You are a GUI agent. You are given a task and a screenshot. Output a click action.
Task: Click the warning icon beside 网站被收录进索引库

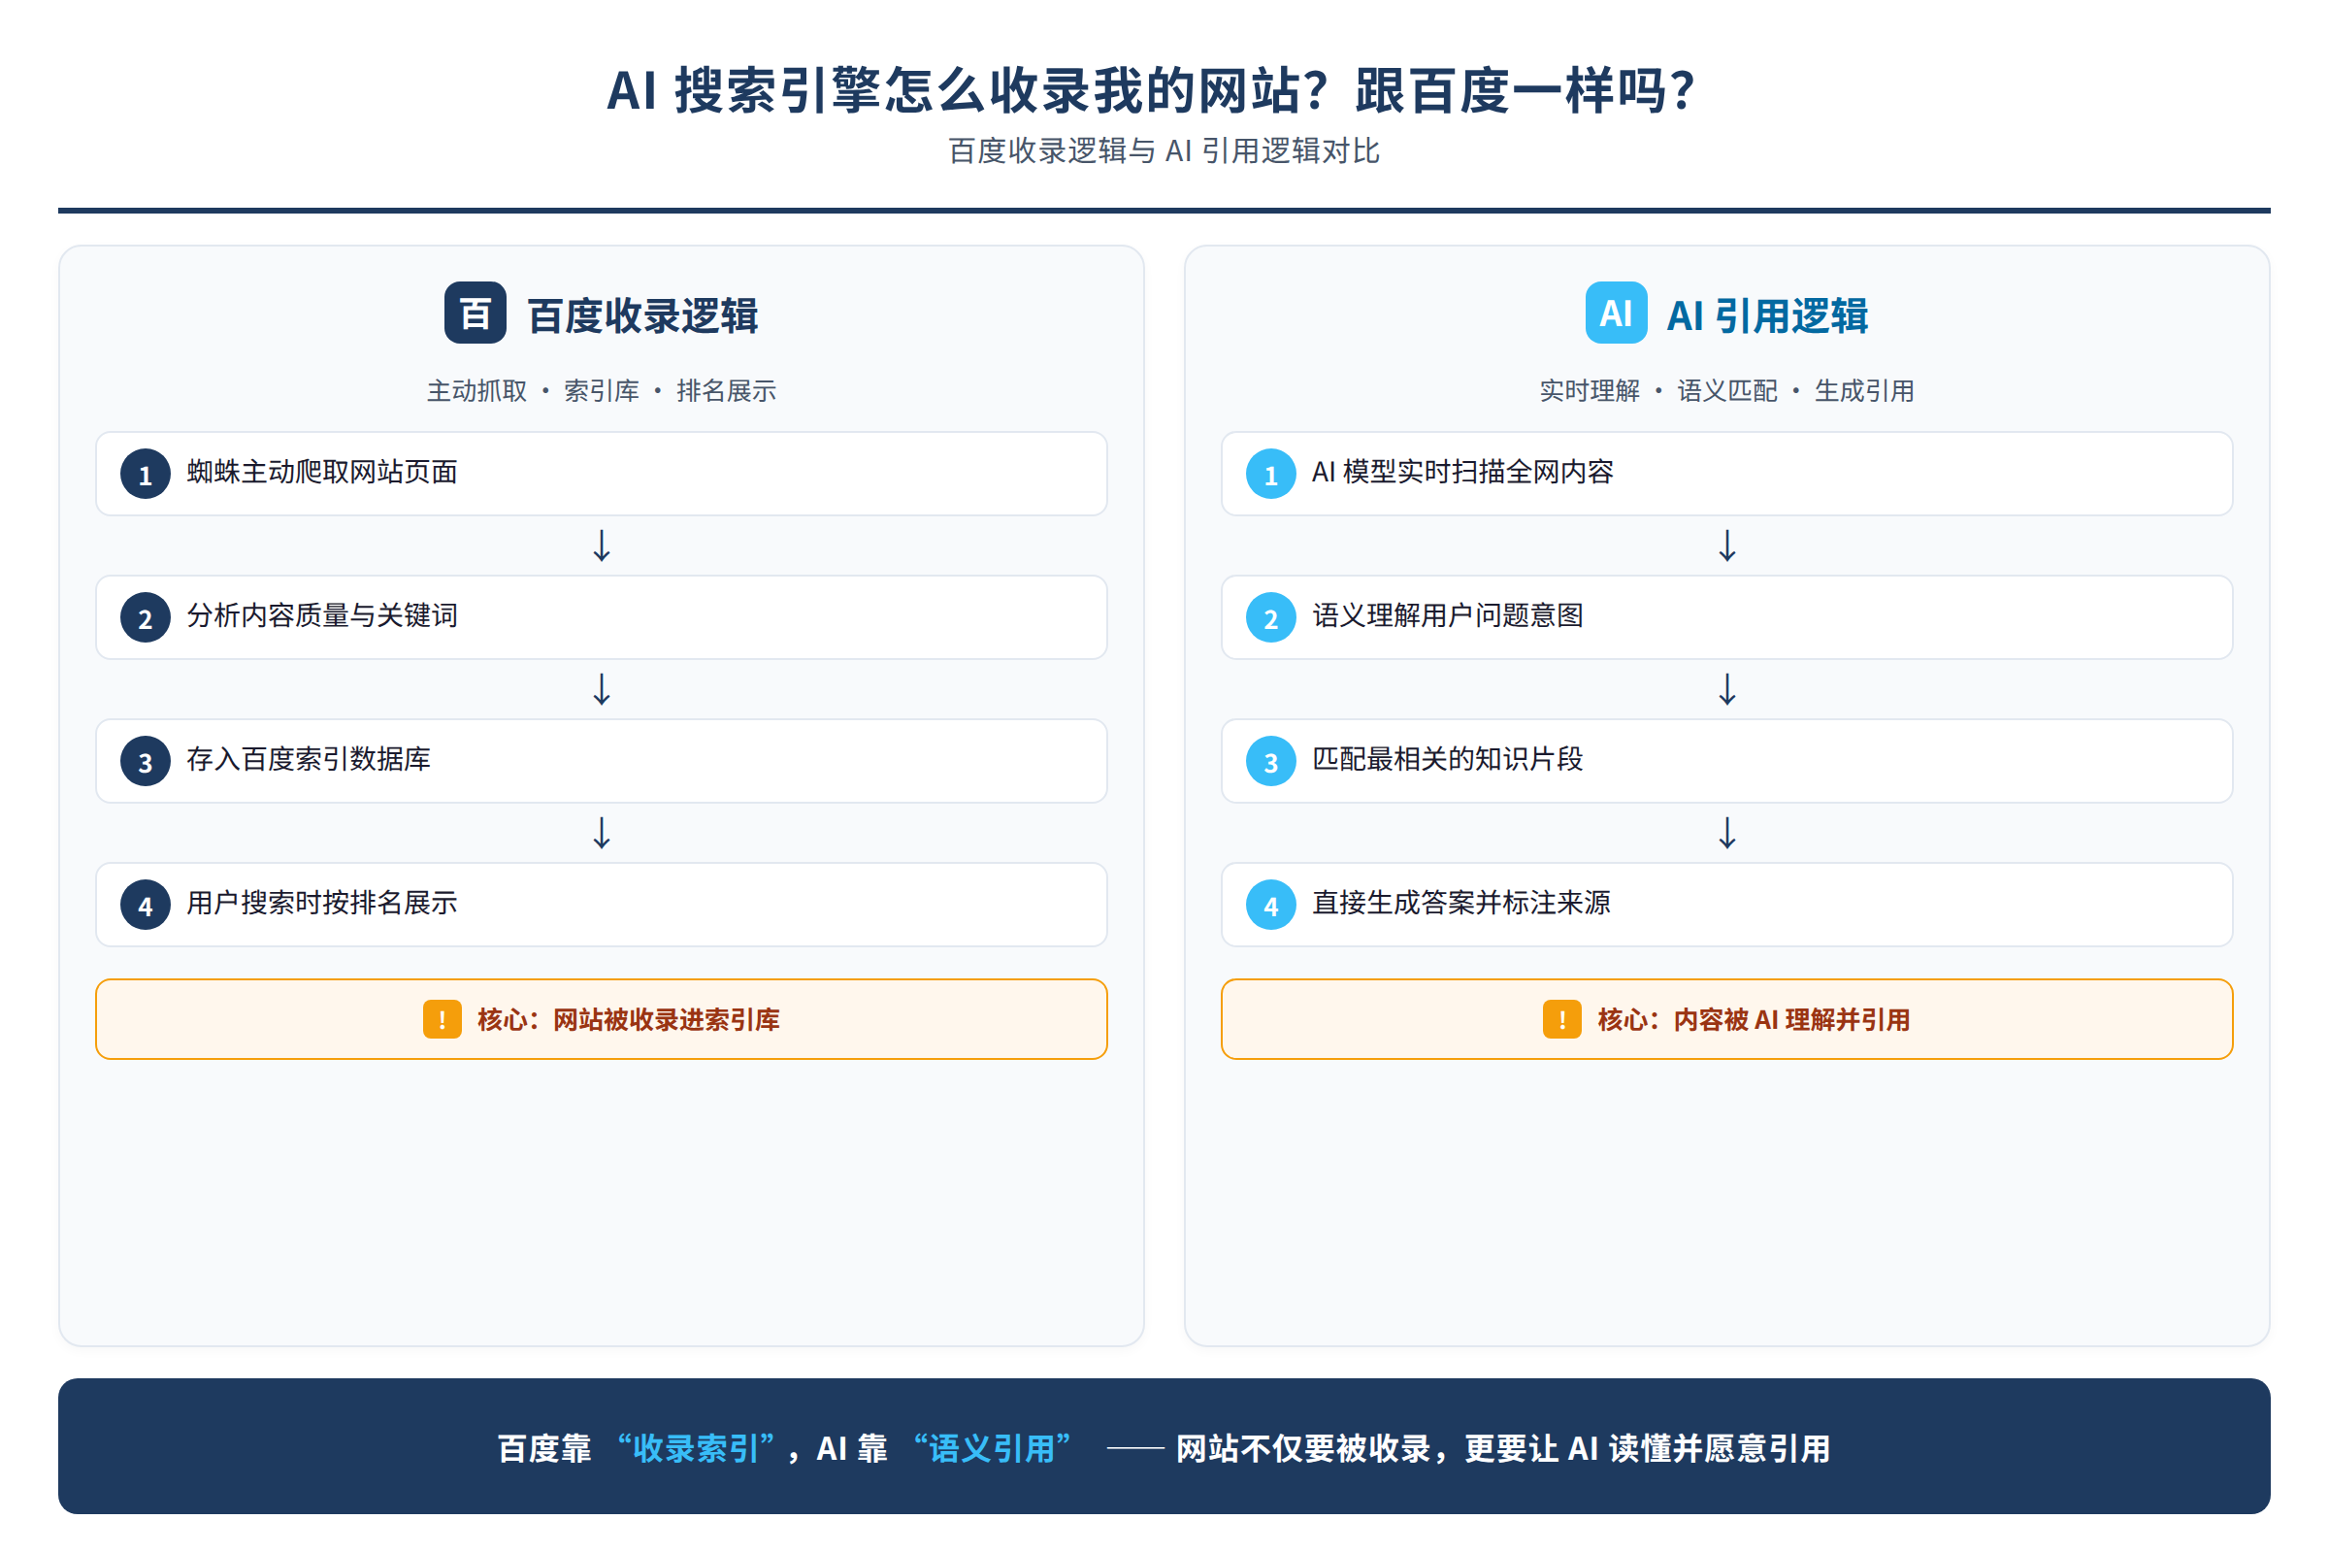442,1019
